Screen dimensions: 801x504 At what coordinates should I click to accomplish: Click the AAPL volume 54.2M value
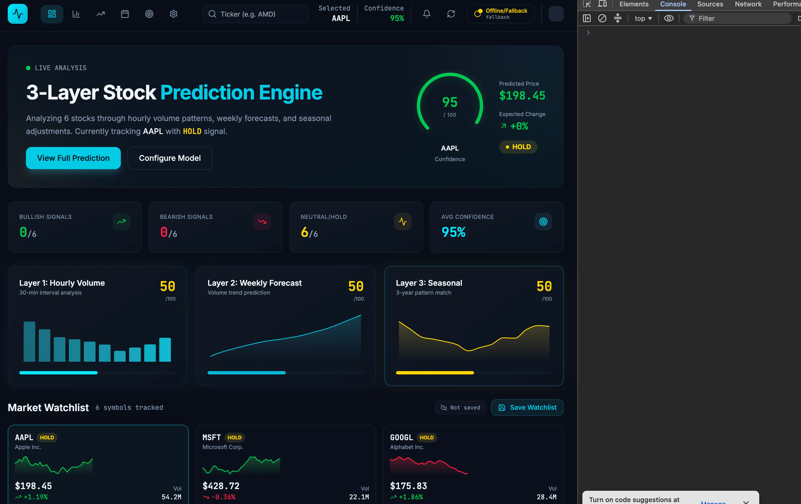pyautogui.click(x=171, y=497)
